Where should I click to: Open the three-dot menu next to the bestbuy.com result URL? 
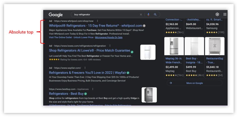pyautogui.click(x=93, y=89)
